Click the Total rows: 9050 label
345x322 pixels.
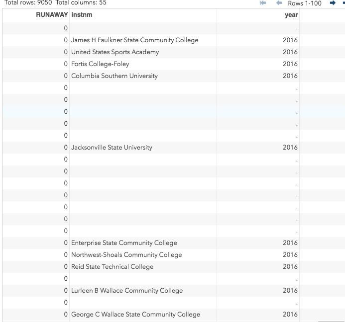28,3
